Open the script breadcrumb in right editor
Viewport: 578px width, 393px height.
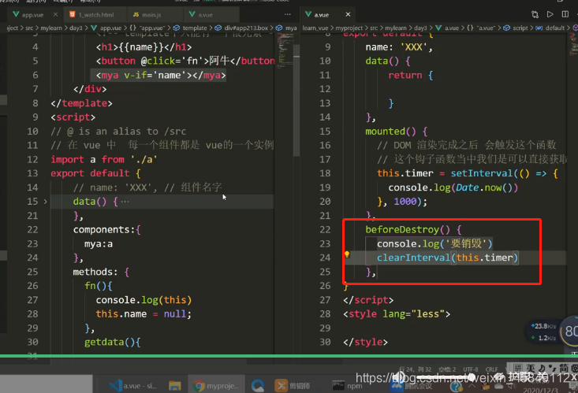[x=520, y=28]
